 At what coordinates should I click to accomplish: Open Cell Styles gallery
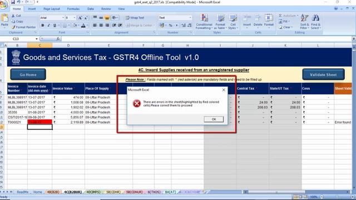pyautogui.click(x=233, y=22)
